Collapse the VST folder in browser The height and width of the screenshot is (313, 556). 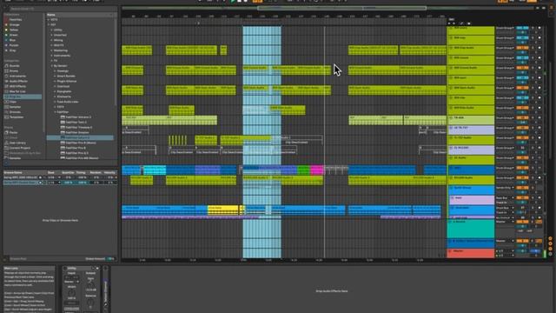[x=49, y=25]
